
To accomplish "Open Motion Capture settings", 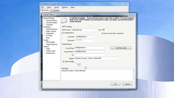I will coord(51,31).
